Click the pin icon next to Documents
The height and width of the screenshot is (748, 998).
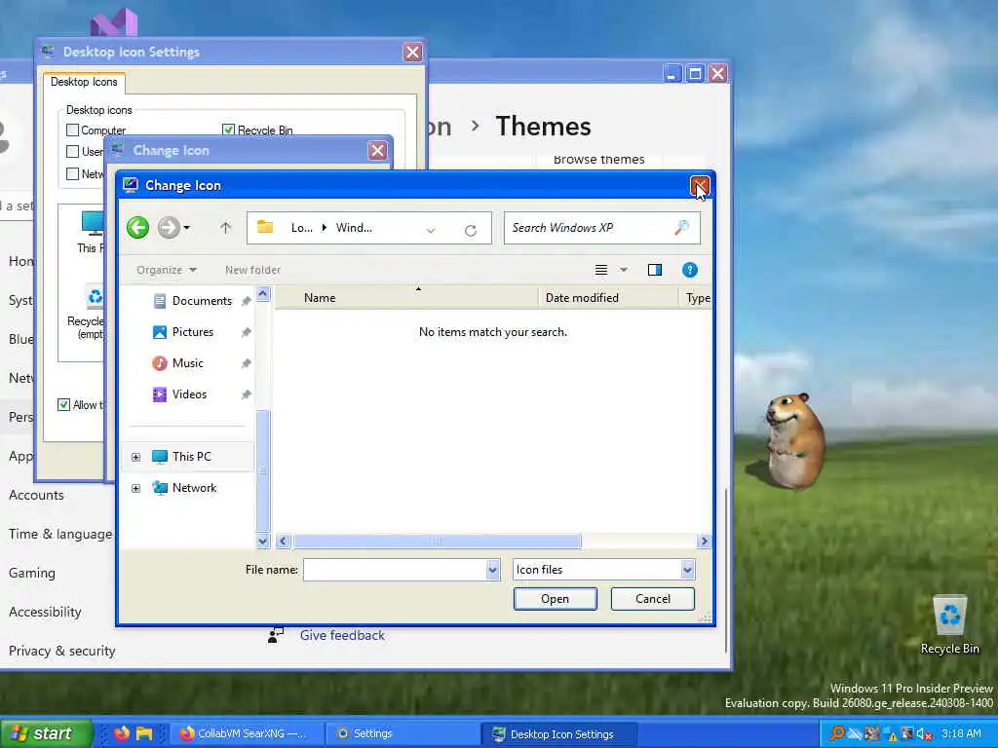(246, 301)
